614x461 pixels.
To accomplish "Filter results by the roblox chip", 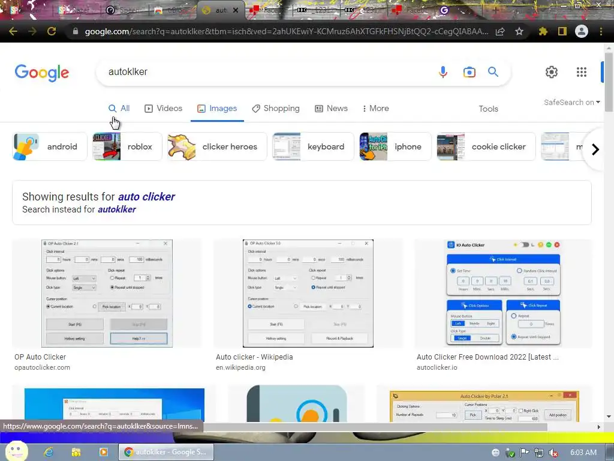I will pyautogui.click(x=127, y=146).
